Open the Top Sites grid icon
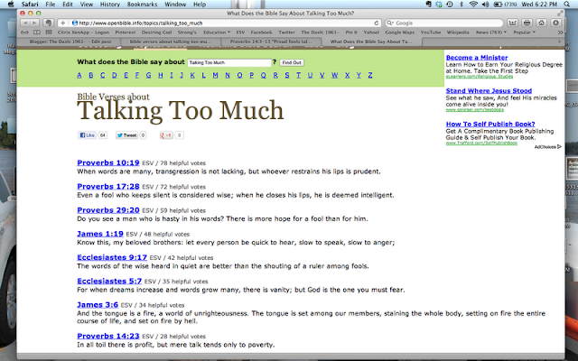The height and width of the screenshot is (361, 578). click(x=48, y=32)
